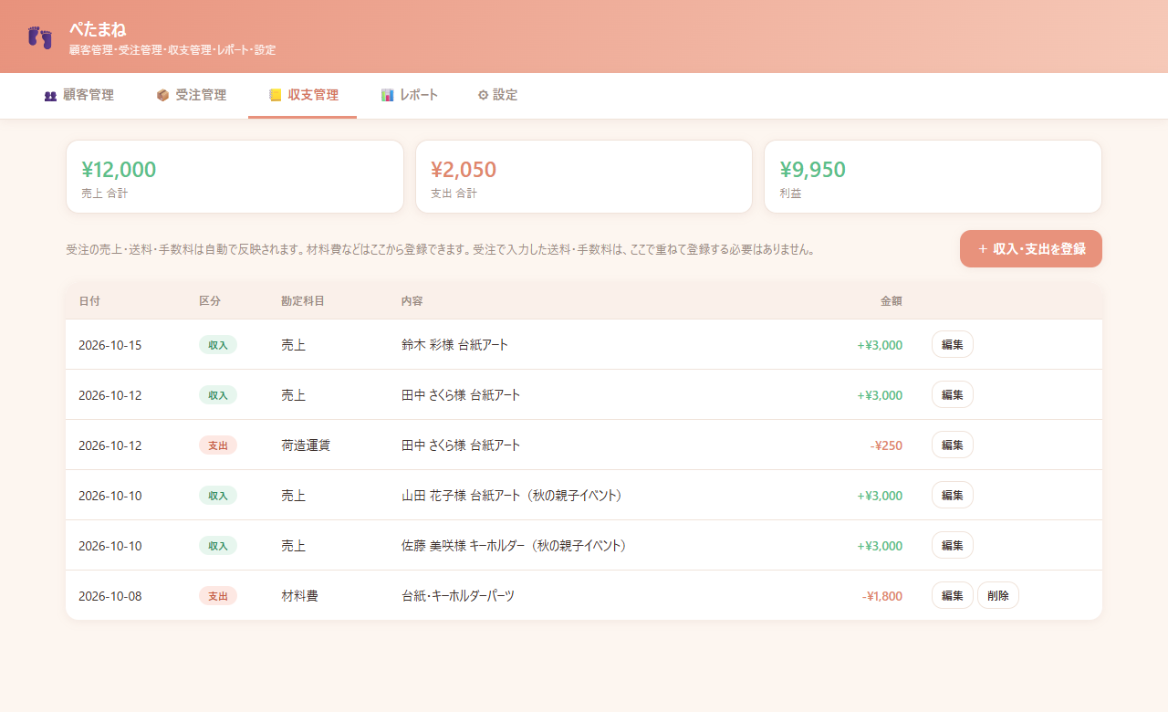1168x712 pixels.
Task: Click 佐藤 美咲様 キーホルダー description
Action: [x=516, y=546]
